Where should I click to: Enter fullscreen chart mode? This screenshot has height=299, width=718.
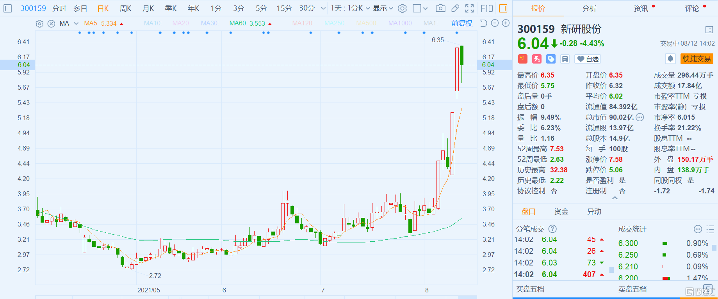(x=470, y=8)
